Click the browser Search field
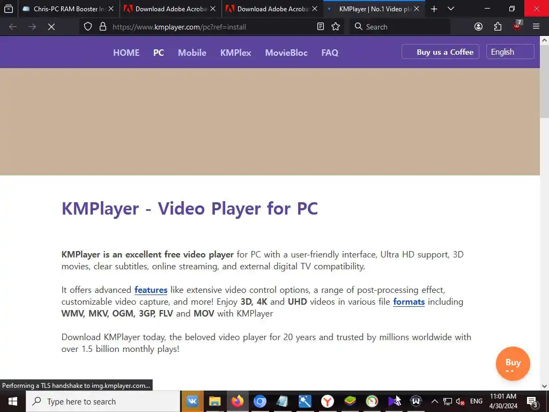The width and height of the screenshot is (549, 412). (401, 27)
